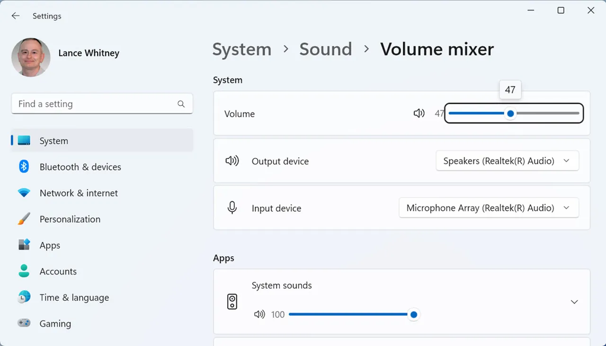The height and width of the screenshot is (346, 606).
Task: Open Apps settings category
Action: 50,245
